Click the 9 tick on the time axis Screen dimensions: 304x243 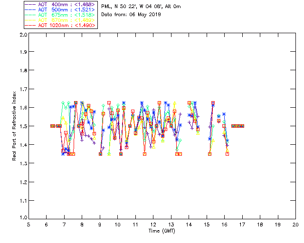tap(100, 224)
